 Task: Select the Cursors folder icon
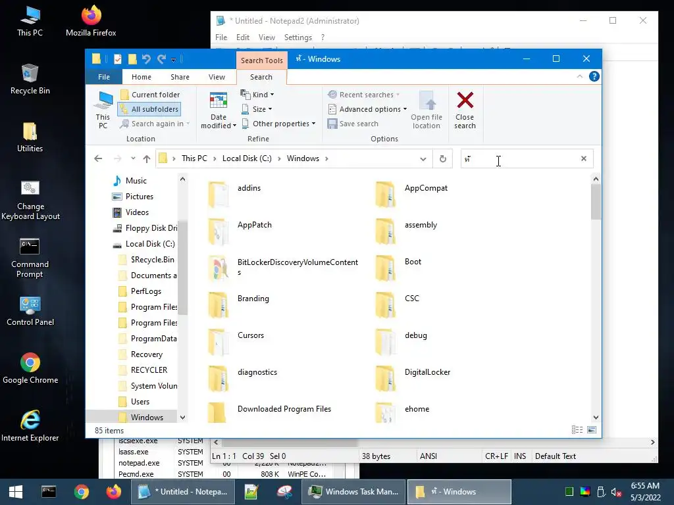click(x=218, y=342)
